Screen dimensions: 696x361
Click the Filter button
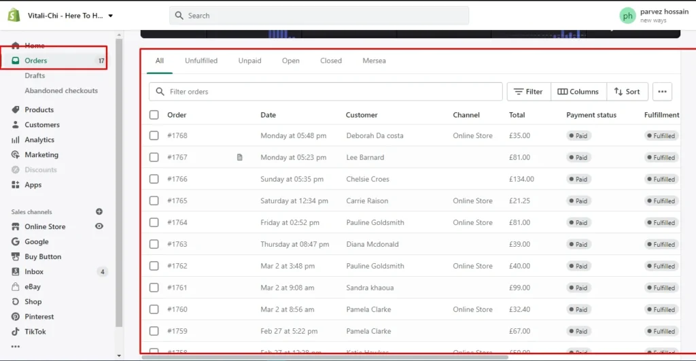tap(528, 92)
